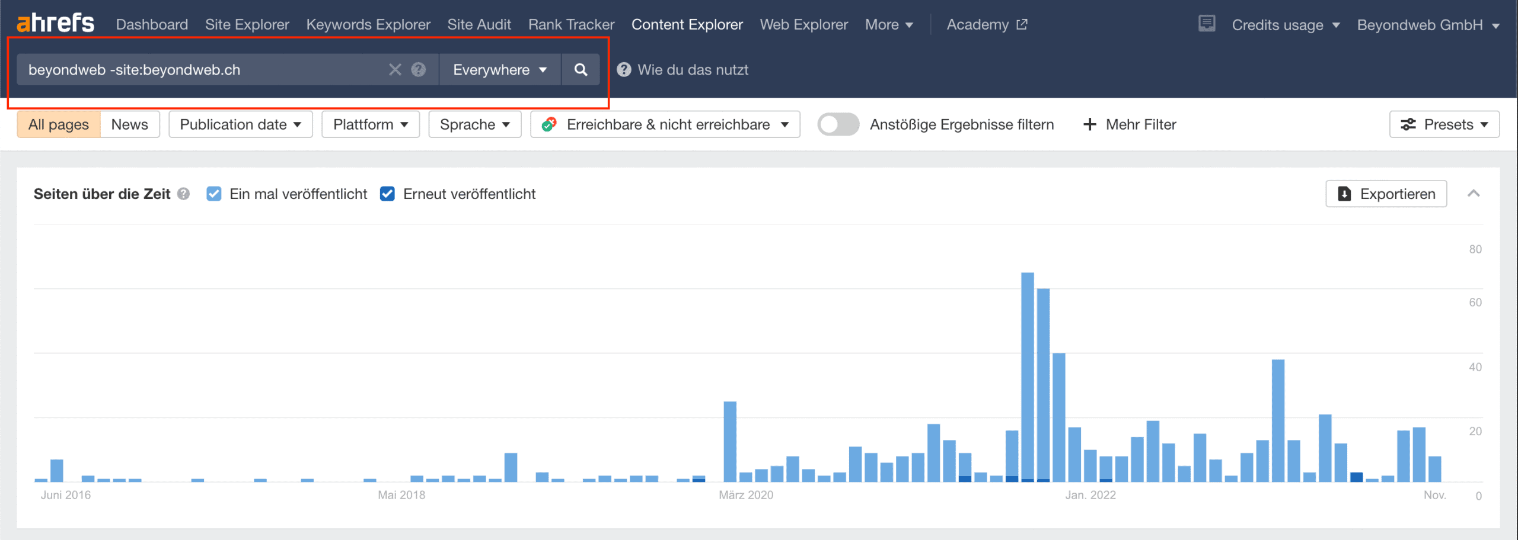The width and height of the screenshot is (1518, 540).
Task: Open the Everywhere search scope dropdown
Action: (499, 70)
